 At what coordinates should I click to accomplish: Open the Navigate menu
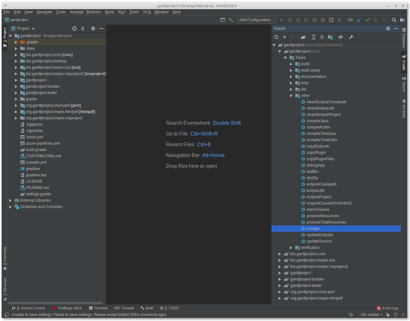pyautogui.click(x=44, y=12)
